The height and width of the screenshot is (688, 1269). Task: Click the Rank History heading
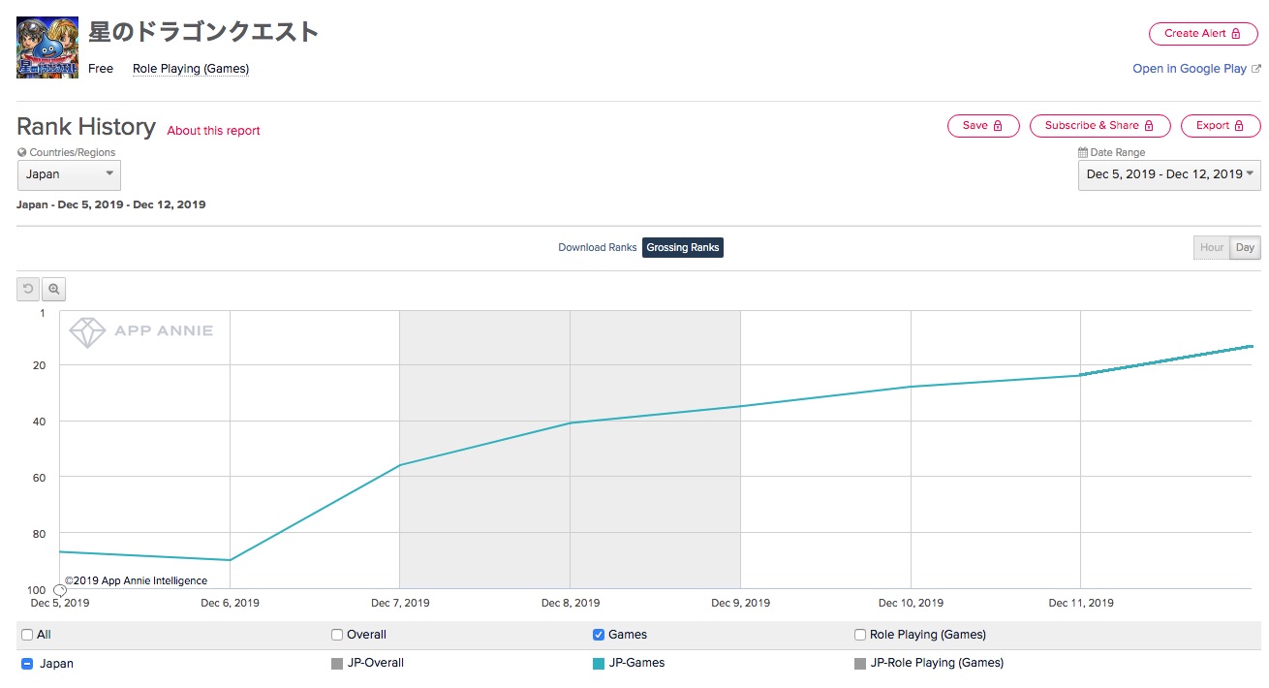click(x=86, y=127)
